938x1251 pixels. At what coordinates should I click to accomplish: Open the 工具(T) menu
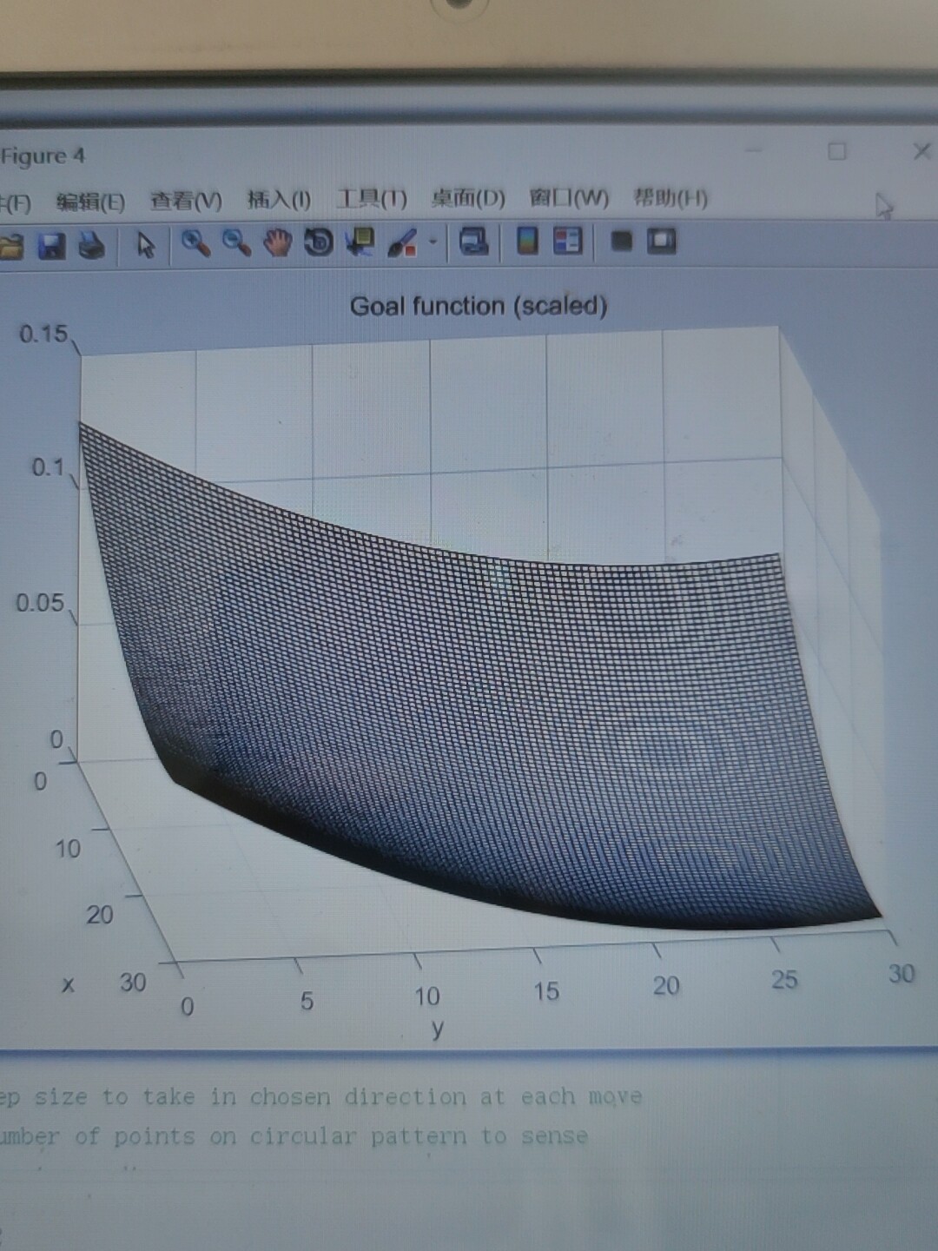point(371,199)
